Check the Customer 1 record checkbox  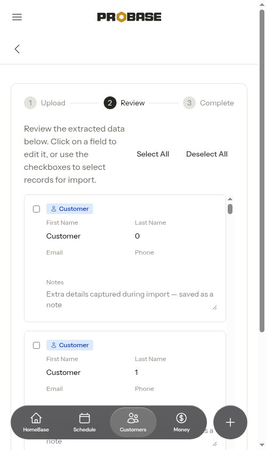[x=36, y=345]
